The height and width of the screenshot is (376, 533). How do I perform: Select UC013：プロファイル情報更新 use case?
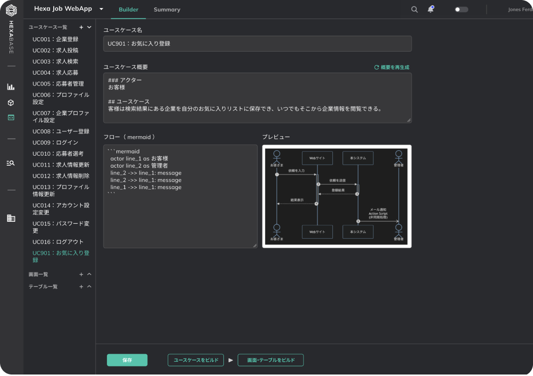coord(61,190)
